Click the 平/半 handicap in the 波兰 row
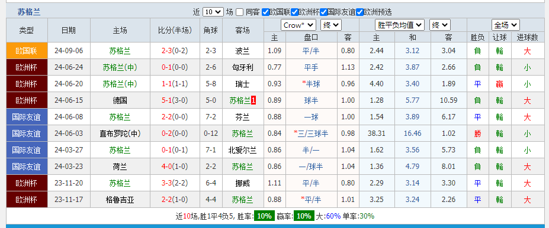 click(x=312, y=51)
